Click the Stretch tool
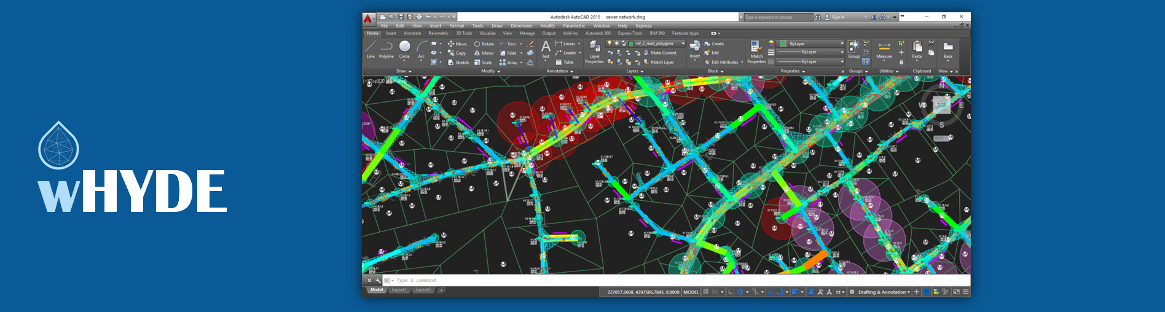 click(458, 63)
